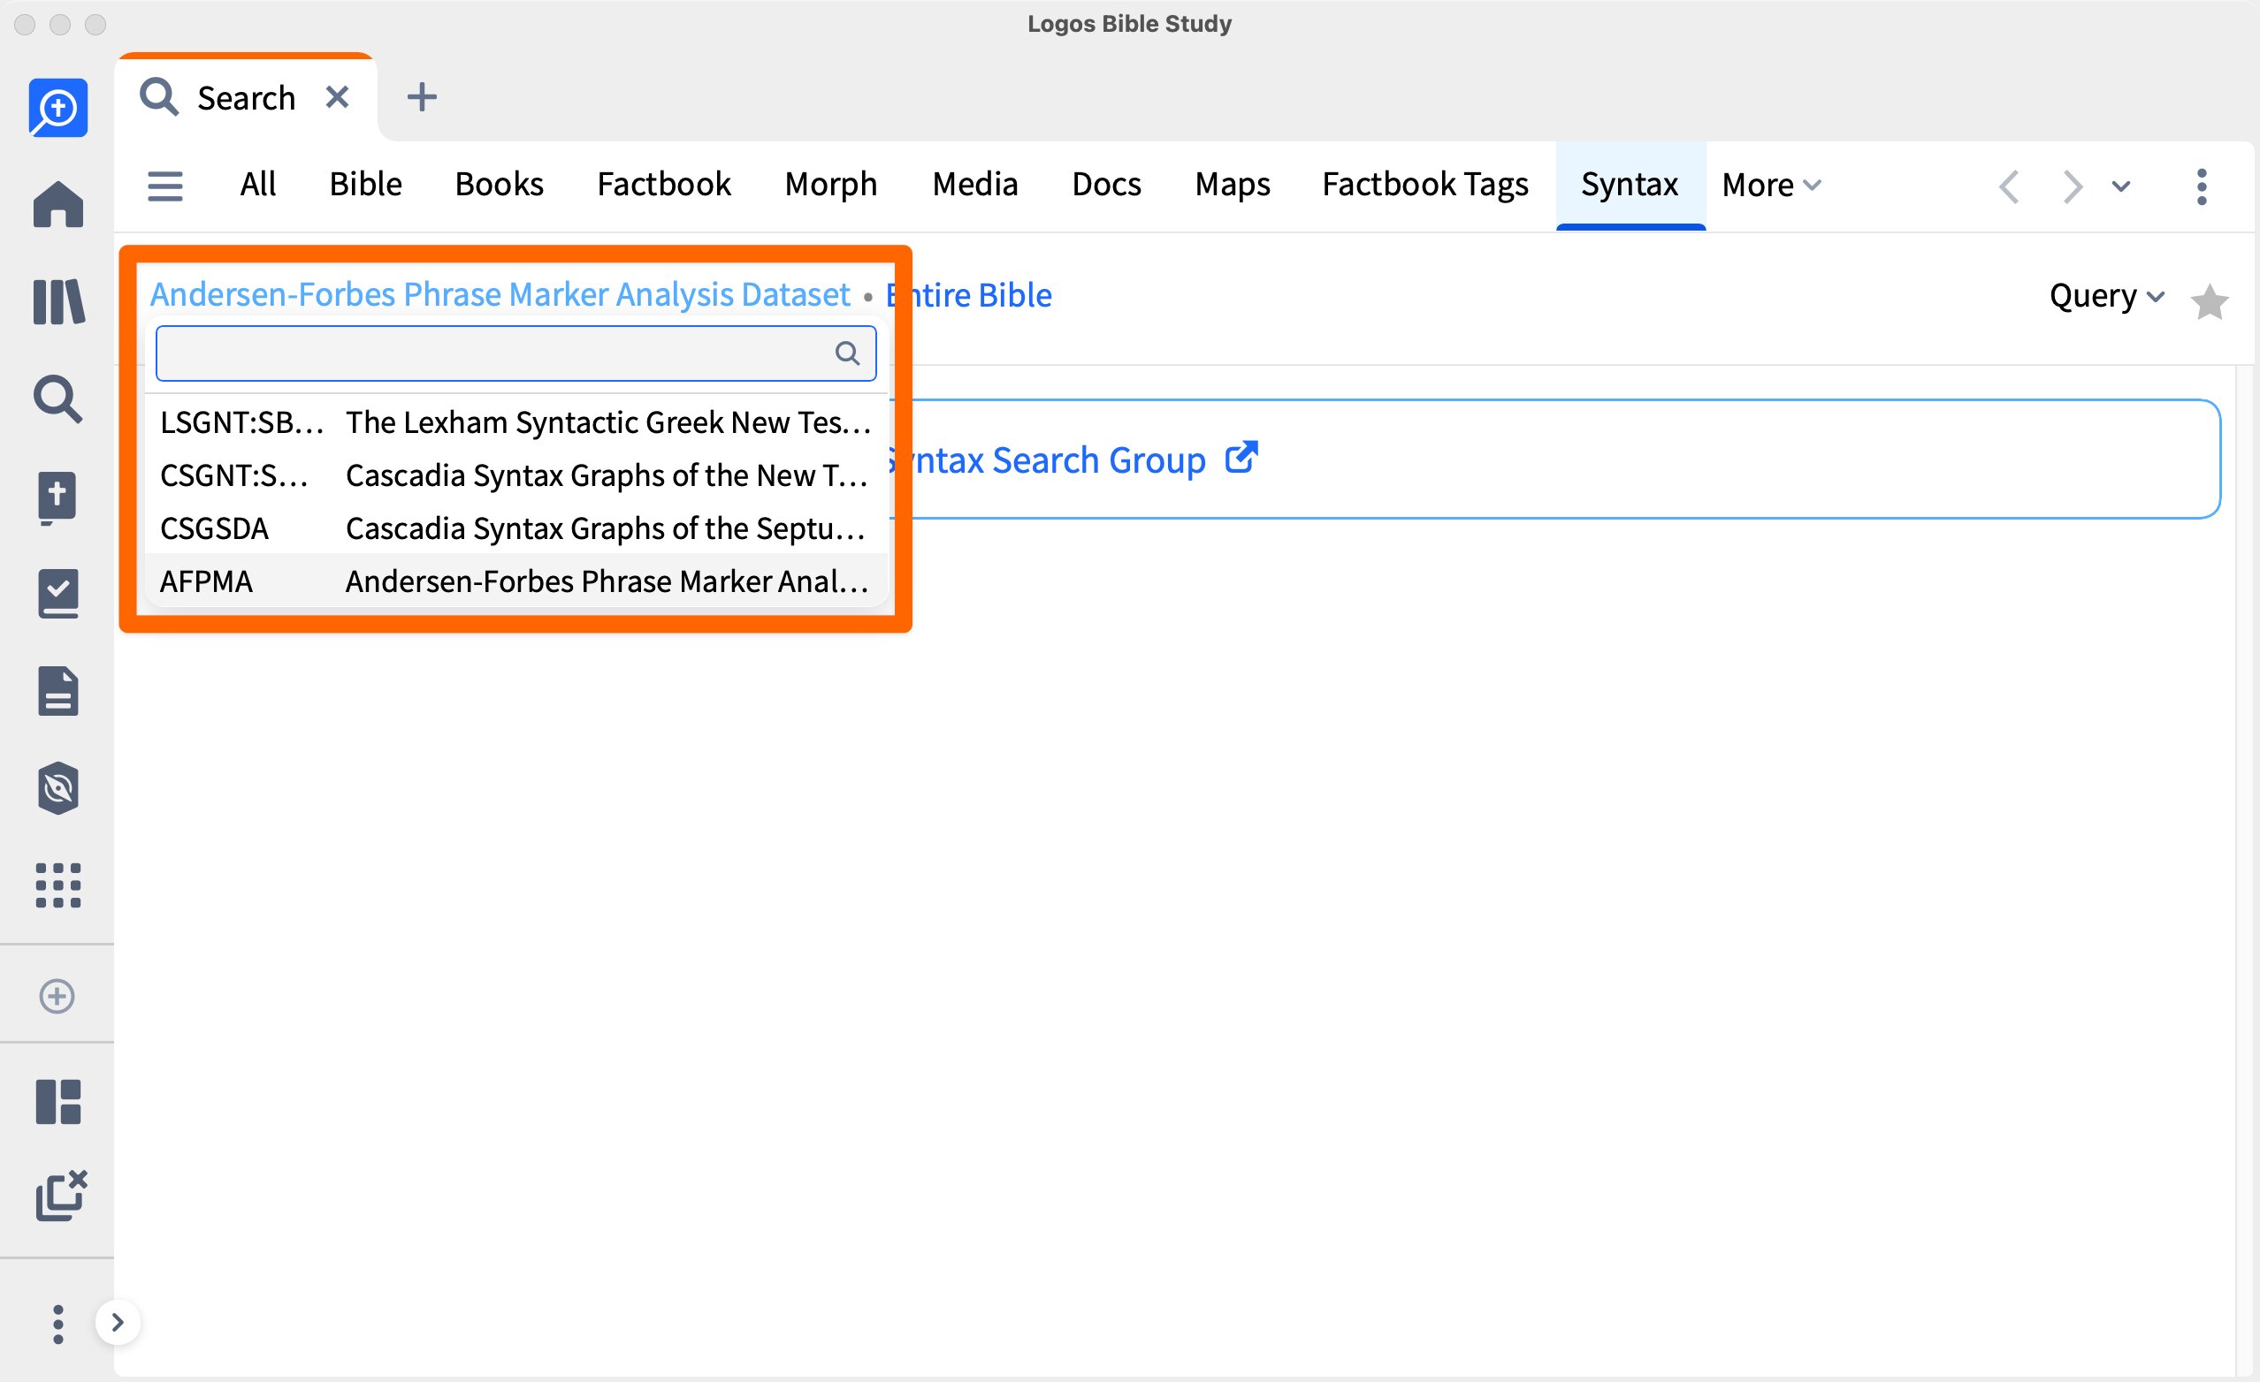Click the Syntax Search Group external link icon

(x=1241, y=459)
